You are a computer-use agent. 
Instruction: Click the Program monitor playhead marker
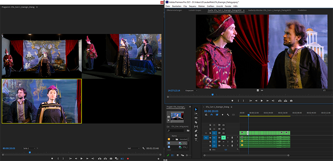[x=30, y=152]
